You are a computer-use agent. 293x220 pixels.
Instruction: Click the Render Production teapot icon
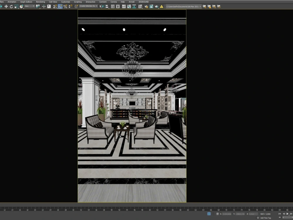pyautogui.click(x=156, y=6)
